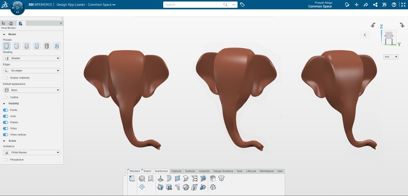The width and height of the screenshot is (408, 196).
Task: Toggle Perspective view switch
Action: [x=6, y=160]
